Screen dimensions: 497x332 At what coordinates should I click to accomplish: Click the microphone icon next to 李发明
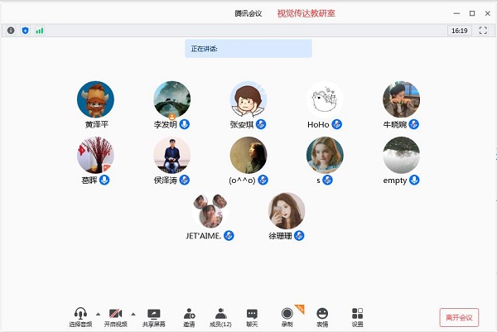coord(185,124)
